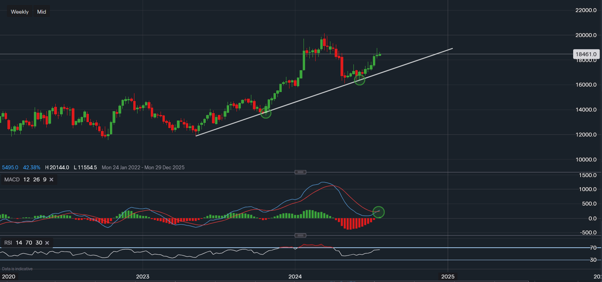Select green circle marker near 14000 level
The height and width of the screenshot is (282, 602).
coord(266,113)
